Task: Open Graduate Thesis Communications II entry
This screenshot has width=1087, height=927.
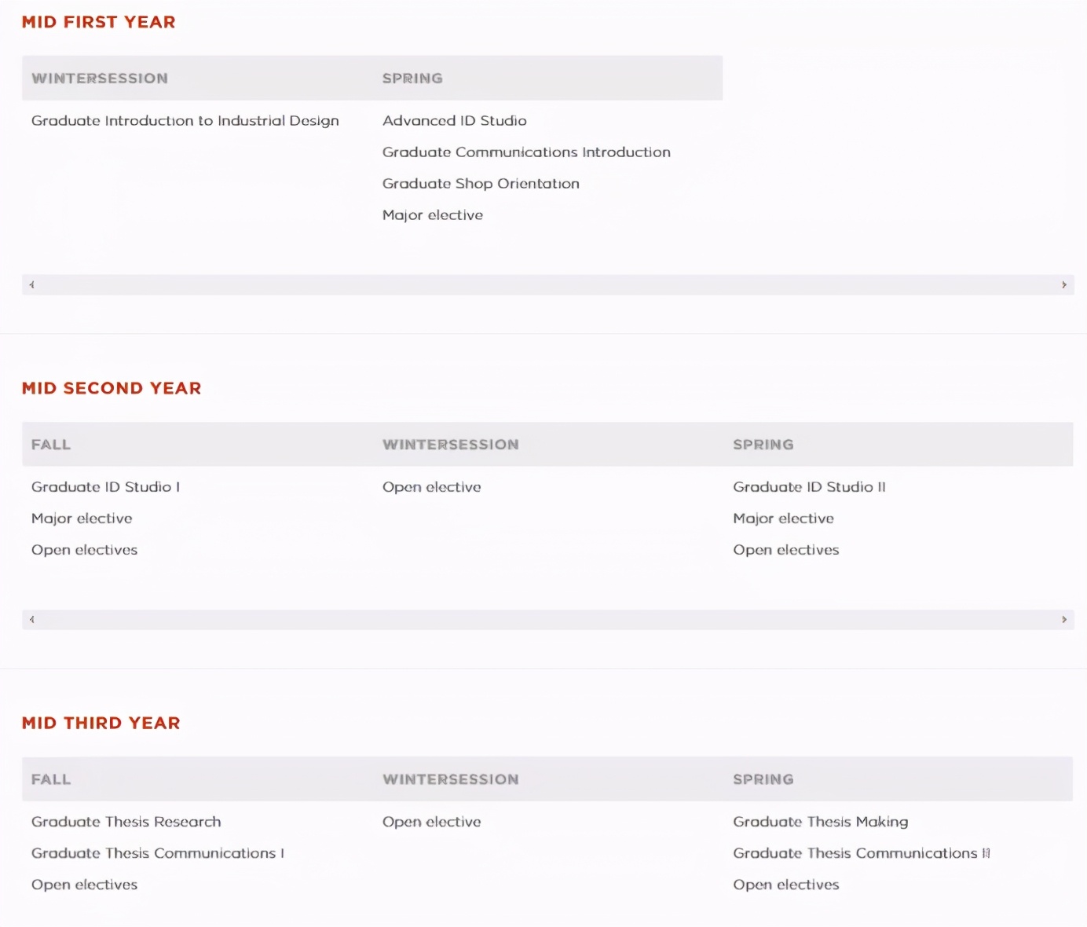Action: [862, 853]
